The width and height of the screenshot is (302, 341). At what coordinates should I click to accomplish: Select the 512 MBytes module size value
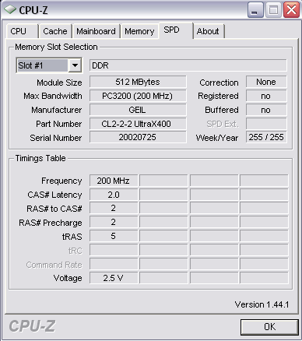tap(138, 82)
